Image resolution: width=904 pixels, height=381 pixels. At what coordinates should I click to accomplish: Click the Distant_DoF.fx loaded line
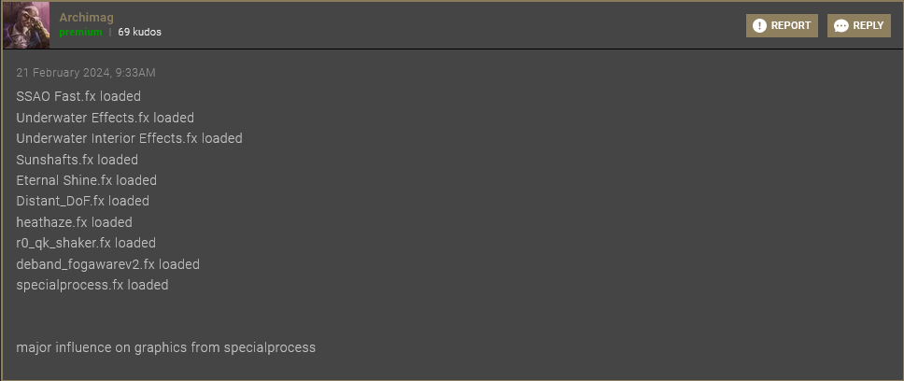click(82, 201)
